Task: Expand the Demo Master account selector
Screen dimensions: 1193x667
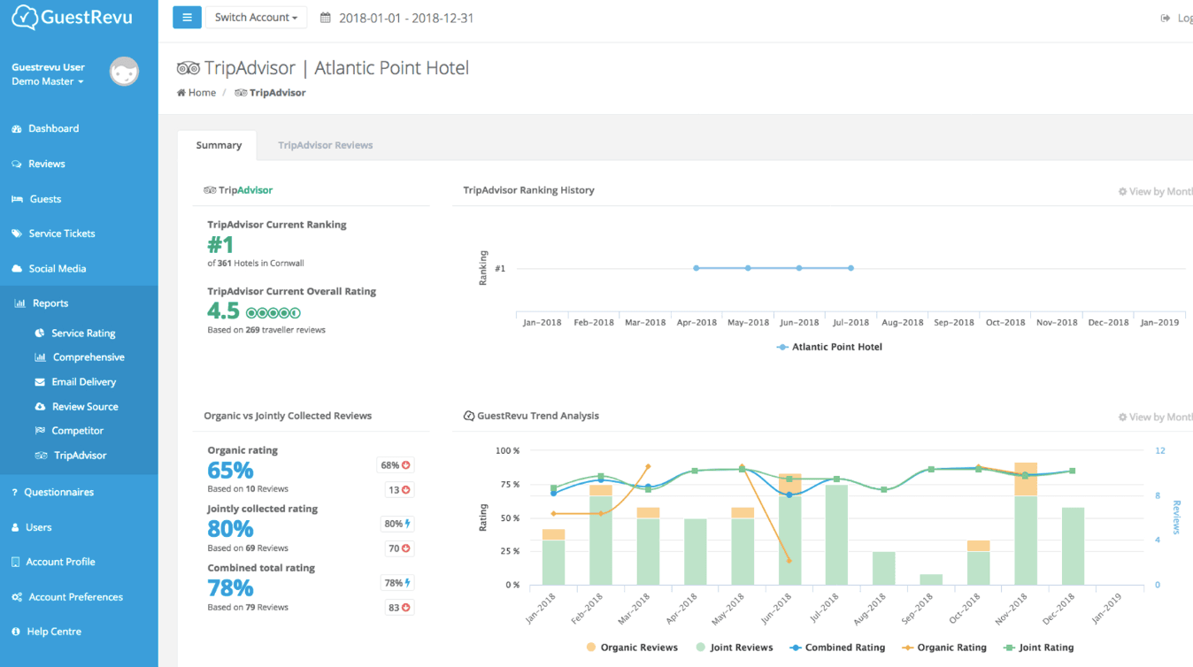Action: click(47, 80)
